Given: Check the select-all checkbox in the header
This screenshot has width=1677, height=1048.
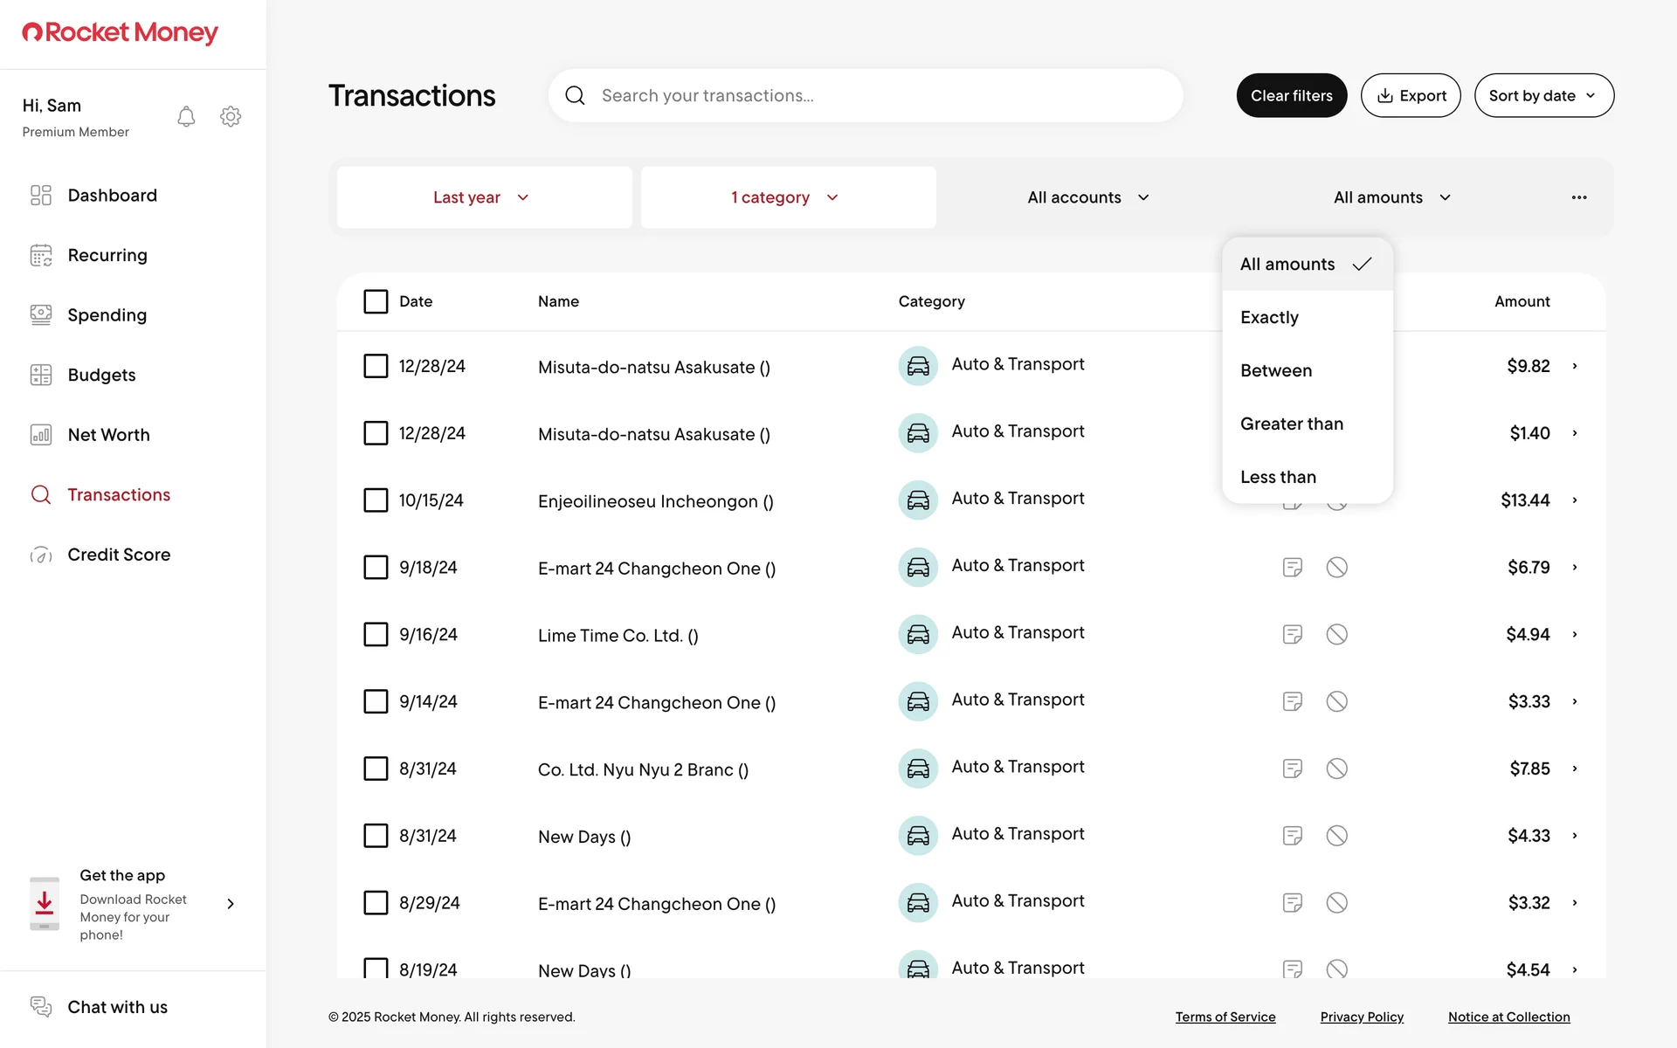Looking at the screenshot, I should point(376,301).
